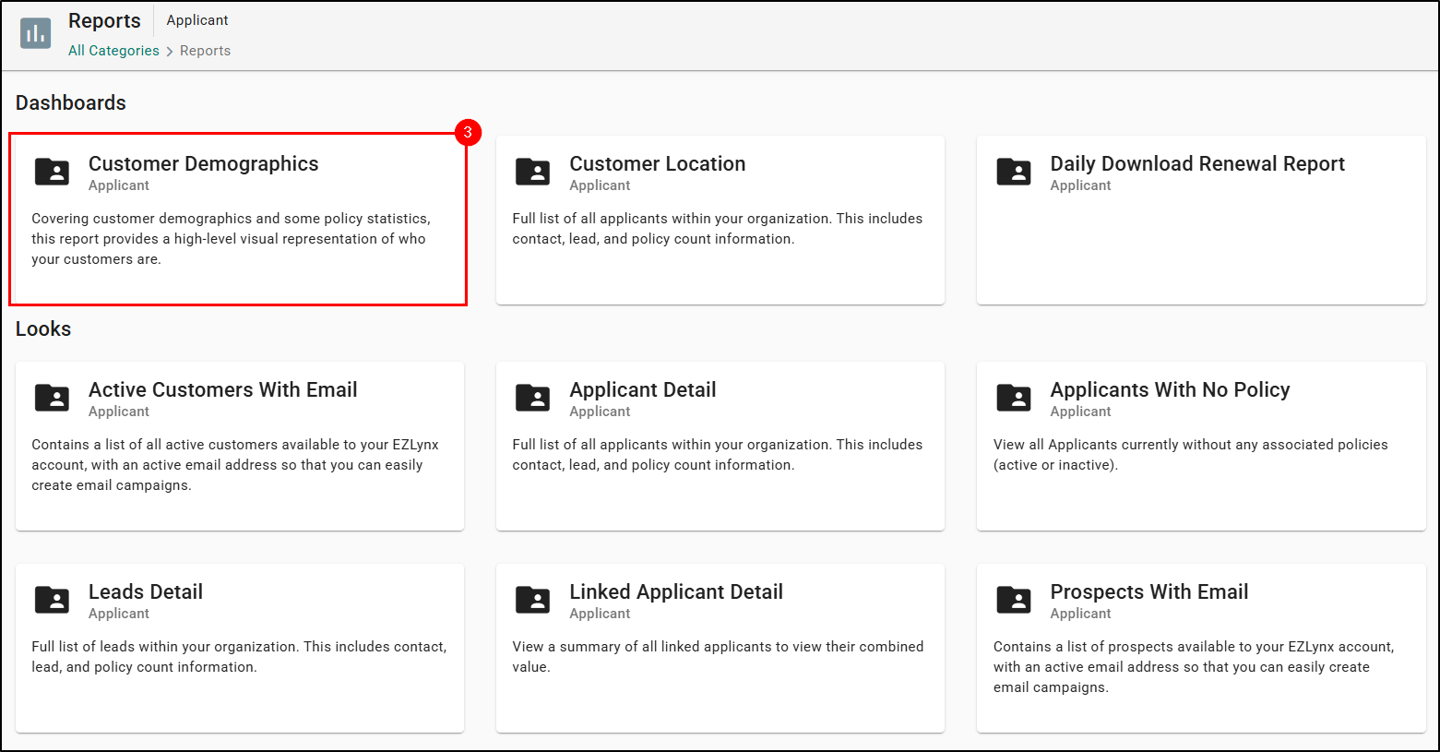Click Customer Location description text

(717, 229)
